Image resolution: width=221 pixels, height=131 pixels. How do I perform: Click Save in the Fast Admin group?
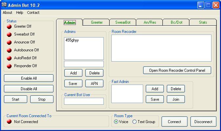[155, 99]
